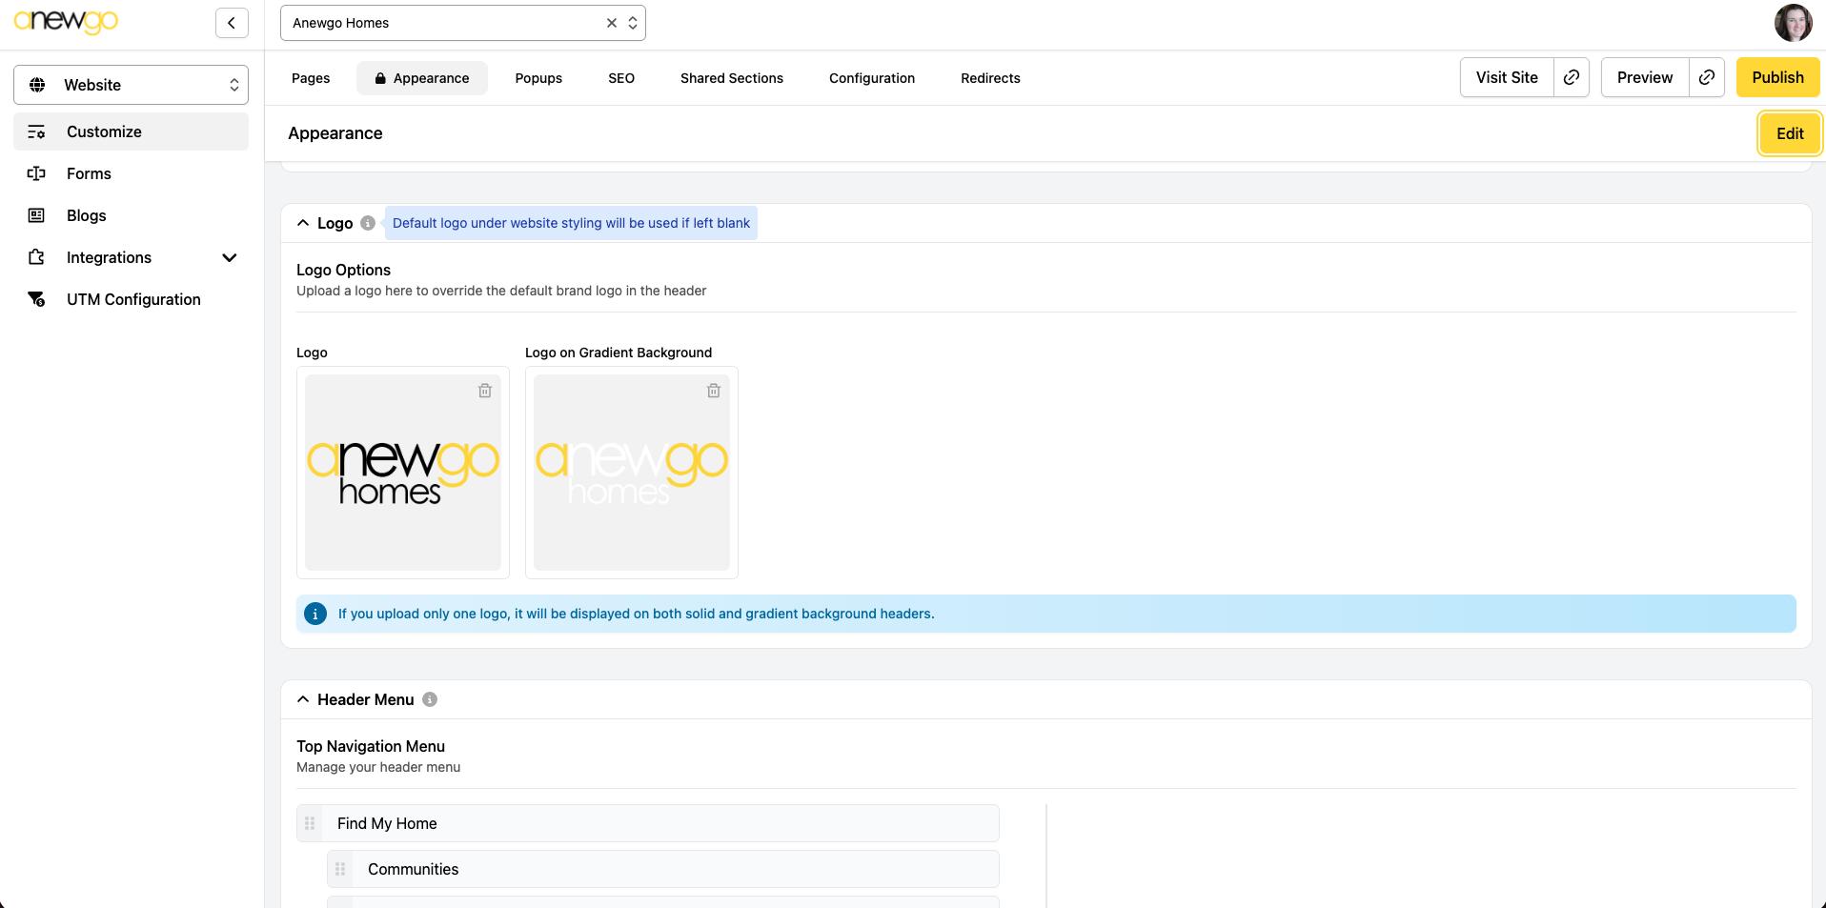The height and width of the screenshot is (908, 1826).
Task: Click the info icon beside Header Menu
Action: pos(430,699)
